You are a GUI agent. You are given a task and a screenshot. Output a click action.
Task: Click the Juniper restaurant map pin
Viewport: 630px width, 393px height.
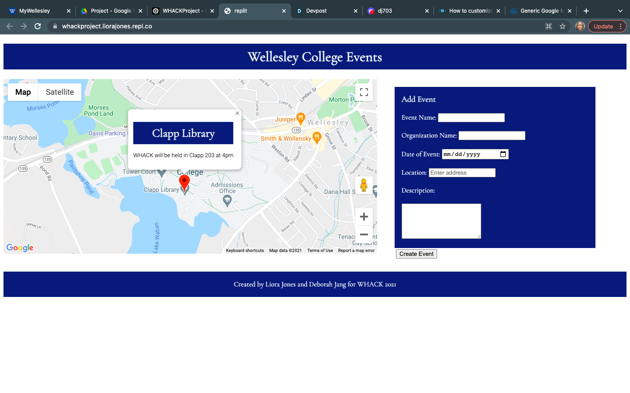point(301,118)
